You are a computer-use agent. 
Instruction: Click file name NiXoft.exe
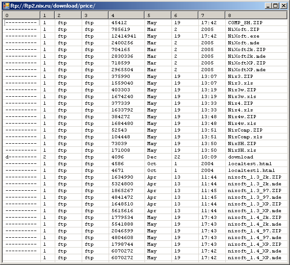243,36
